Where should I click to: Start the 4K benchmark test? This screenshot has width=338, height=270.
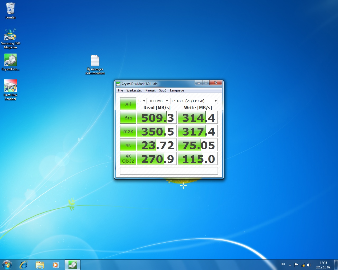point(128,145)
